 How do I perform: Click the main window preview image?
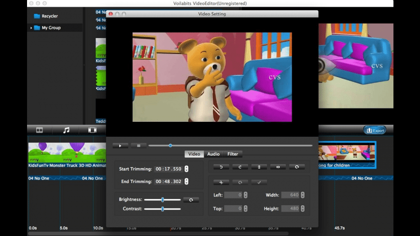(x=356, y=66)
